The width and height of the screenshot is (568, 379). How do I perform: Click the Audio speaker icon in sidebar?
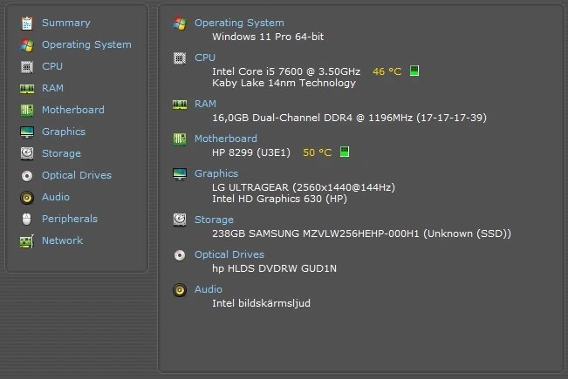tap(27, 197)
